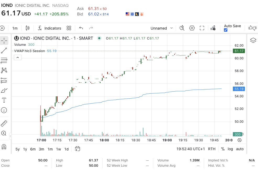Open the thumbs up/down feedback

pos(252,28)
